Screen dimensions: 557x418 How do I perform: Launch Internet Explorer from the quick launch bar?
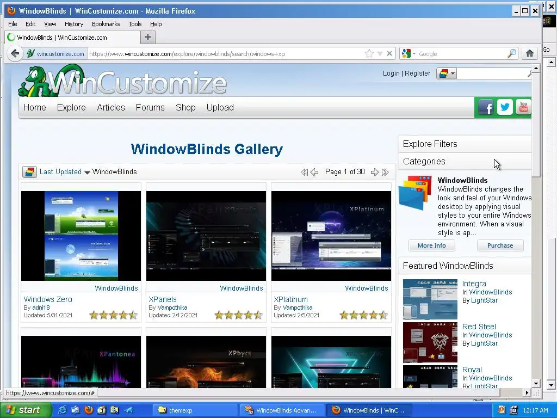(62, 410)
